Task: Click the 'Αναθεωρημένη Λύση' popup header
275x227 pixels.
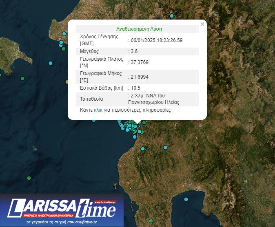Action: (x=139, y=29)
